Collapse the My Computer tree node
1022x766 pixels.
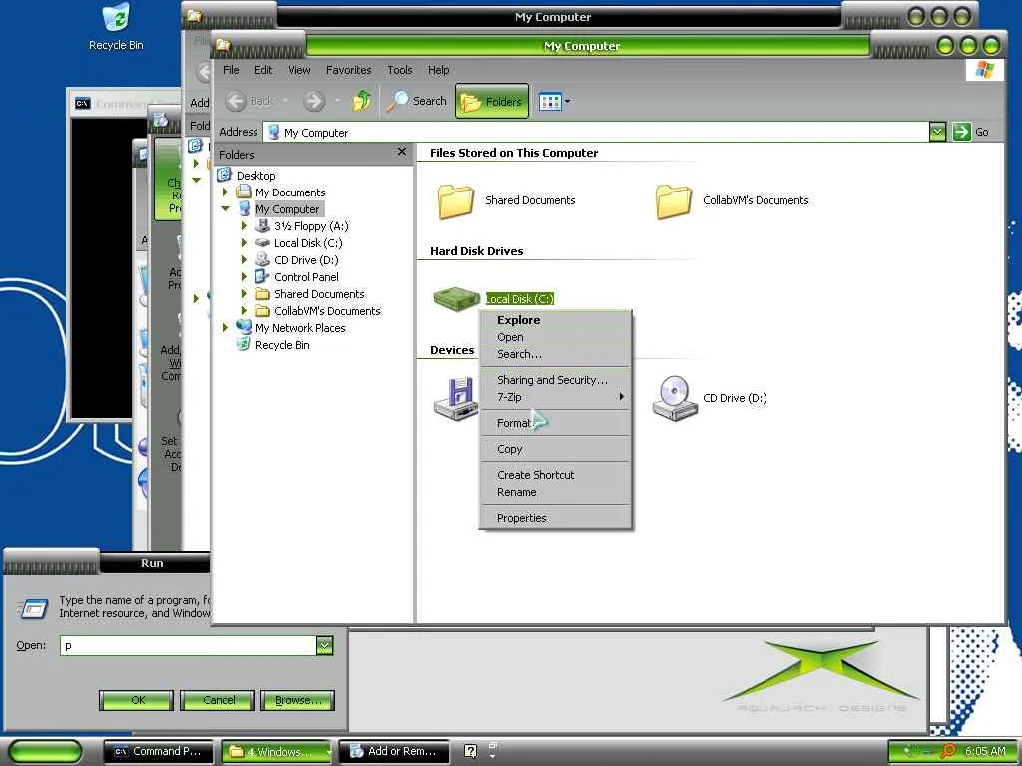(226, 209)
